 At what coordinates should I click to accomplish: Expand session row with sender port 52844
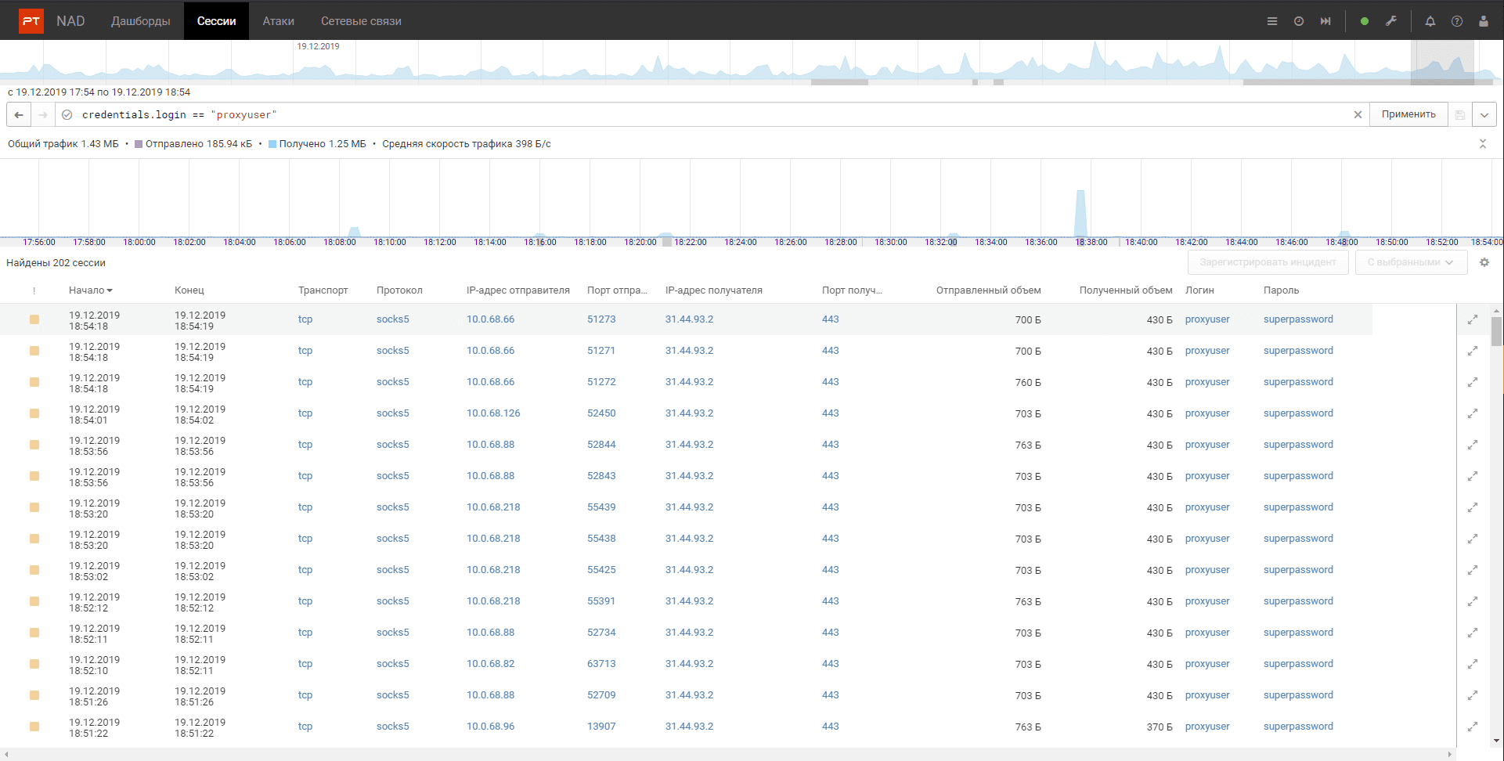click(x=1473, y=445)
